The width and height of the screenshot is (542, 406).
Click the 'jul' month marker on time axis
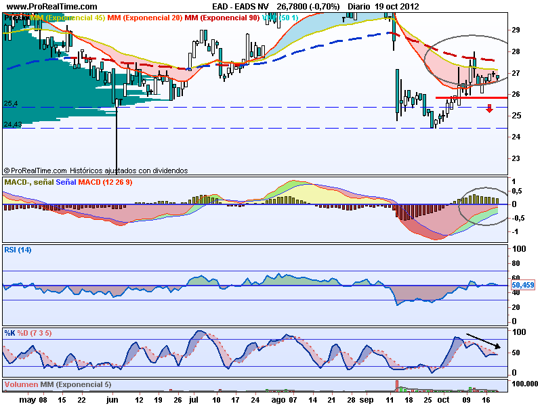[x=194, y=400]
